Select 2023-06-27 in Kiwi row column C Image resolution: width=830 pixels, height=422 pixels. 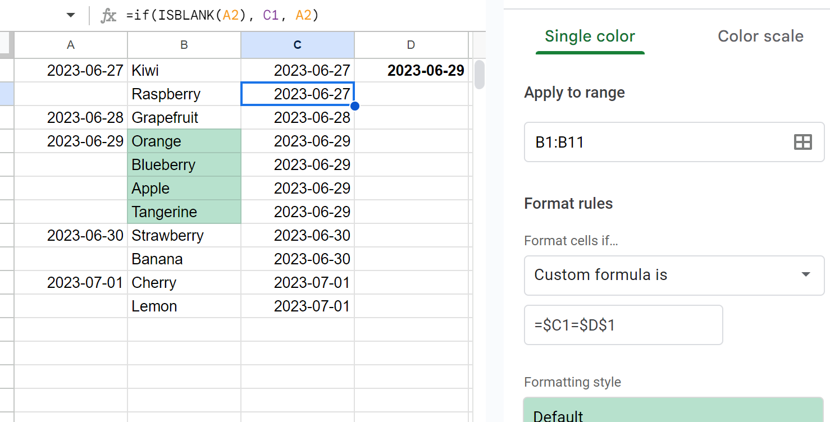298,70
